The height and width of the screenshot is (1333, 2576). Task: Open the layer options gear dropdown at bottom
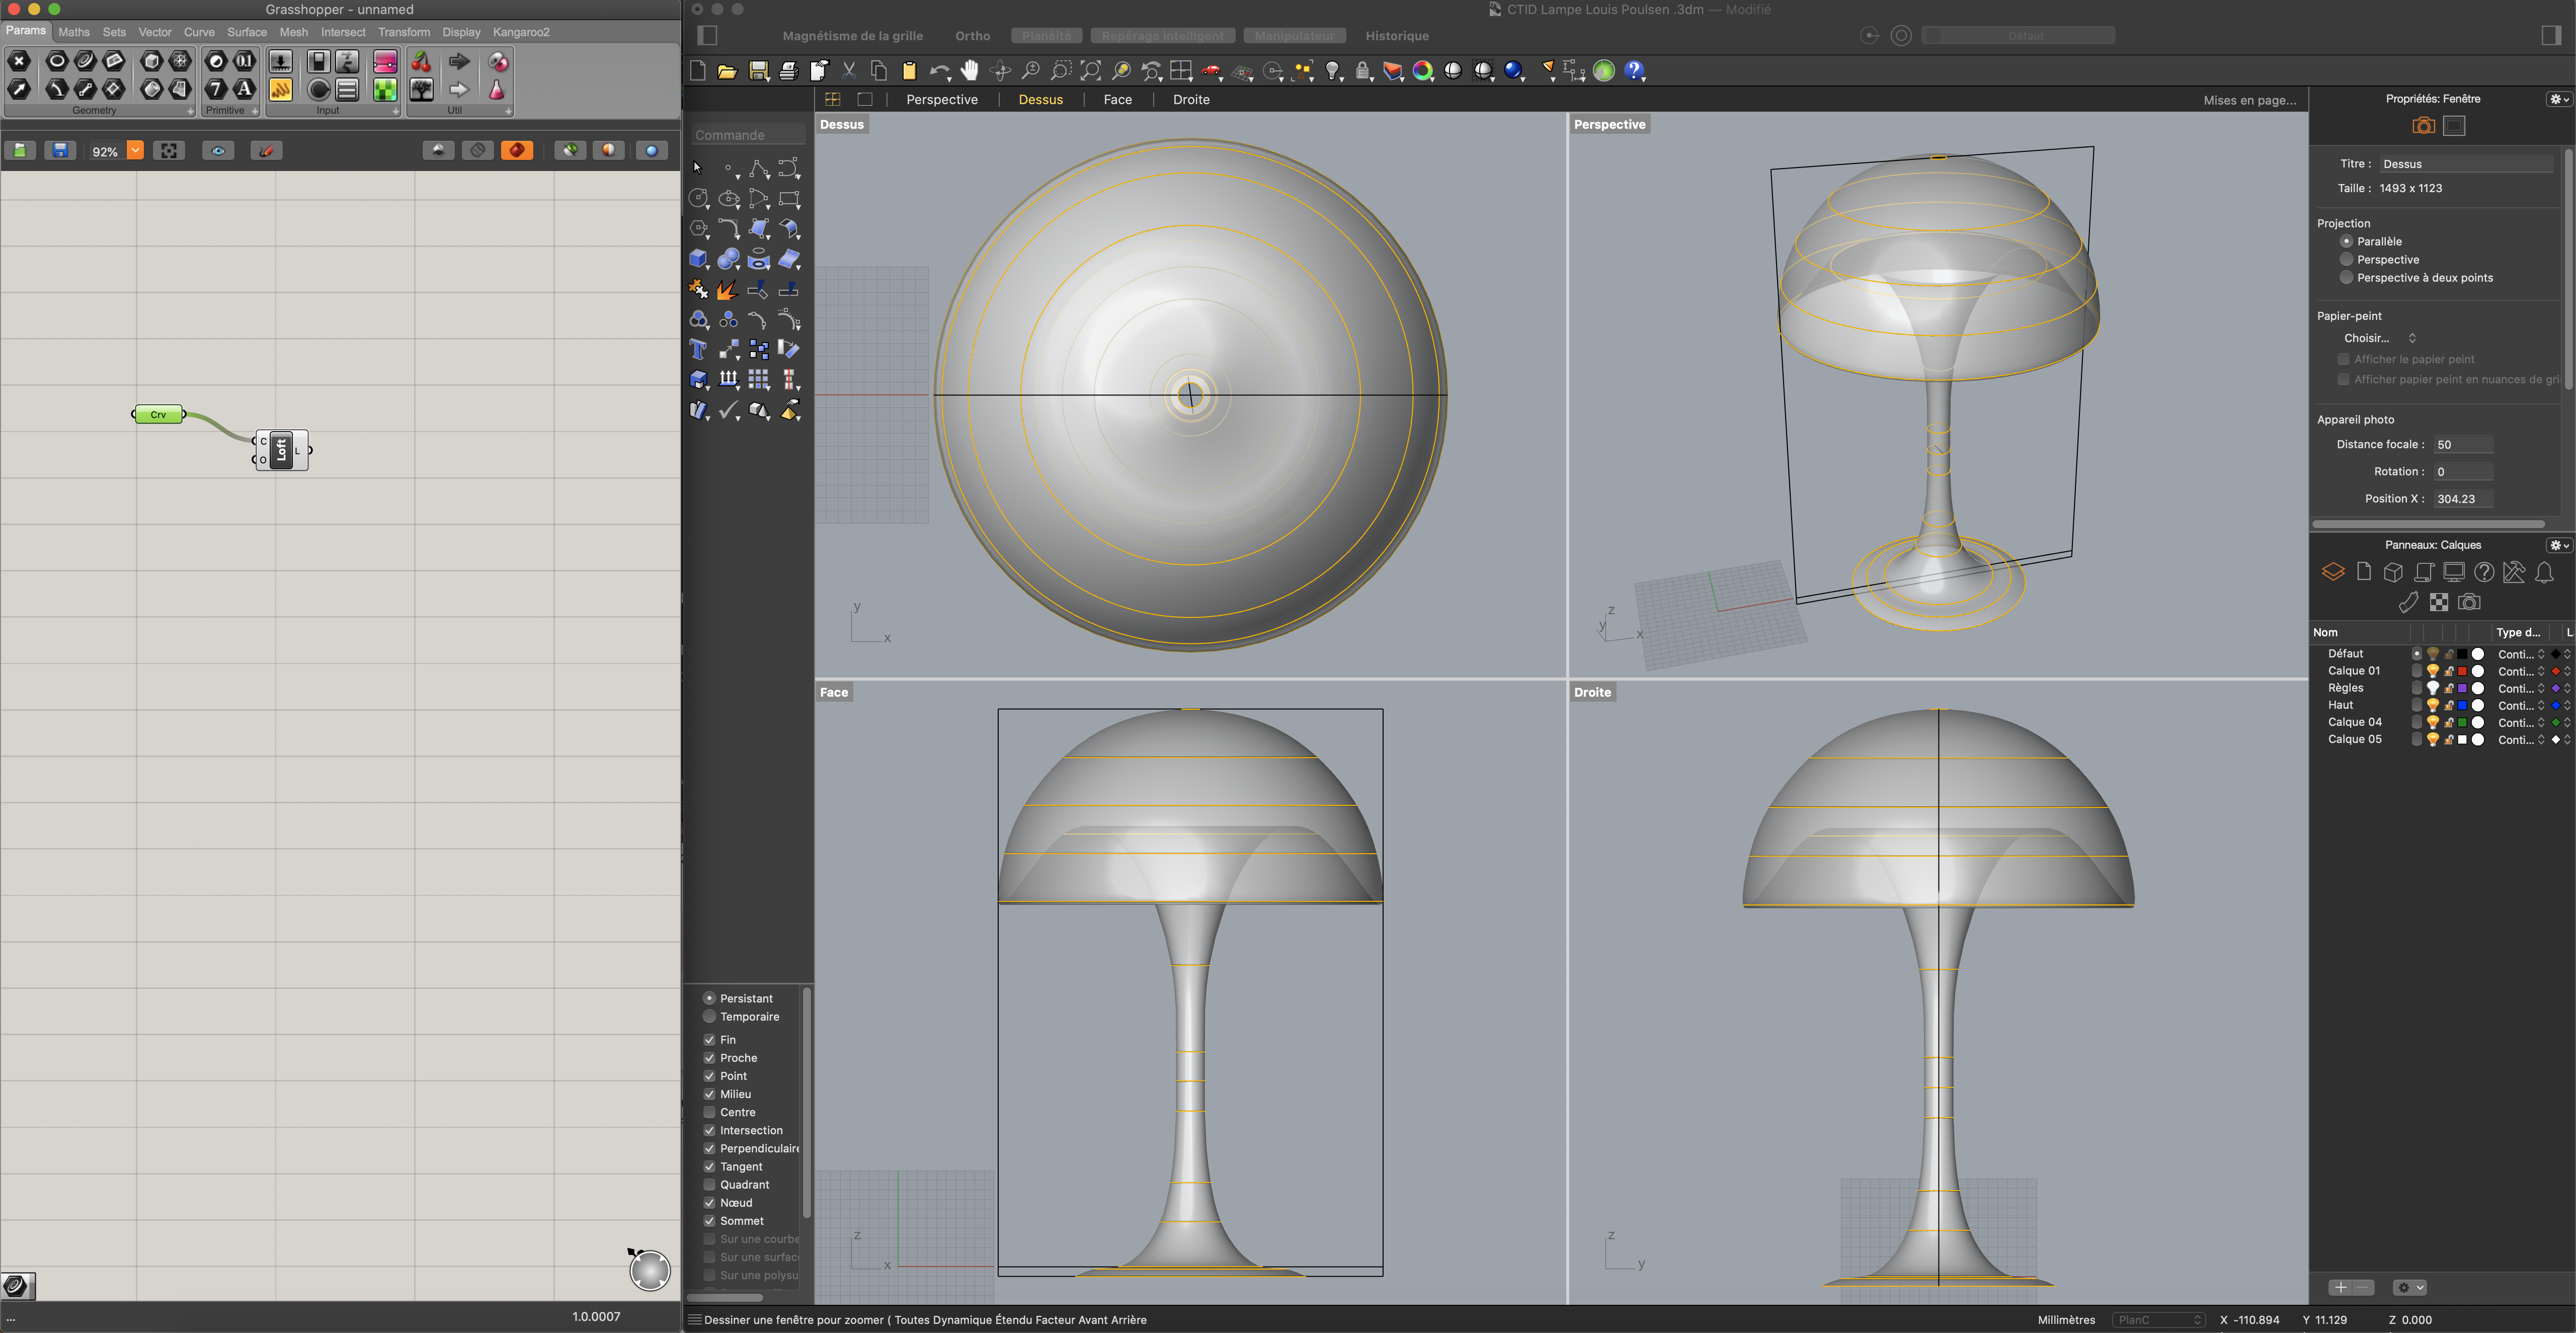(x=2410, y=1287)
